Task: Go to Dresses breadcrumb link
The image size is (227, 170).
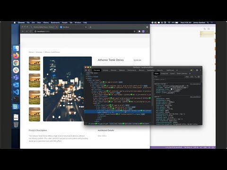Action: (x=39, y=52)
